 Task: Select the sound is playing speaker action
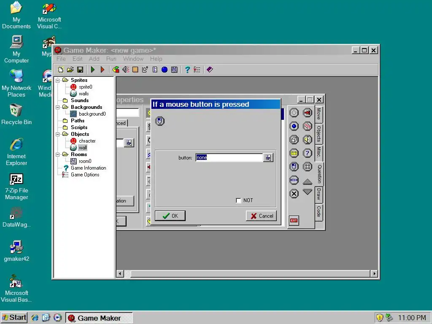(308, 140)
